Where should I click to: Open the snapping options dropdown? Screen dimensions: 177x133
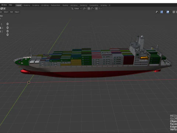[x=92, y=8]
